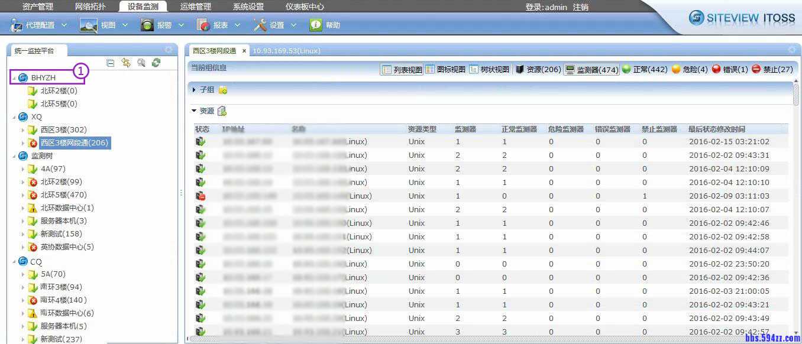Open the 代理配置 dropdown menu
The height and width of the screenshot is (344, 802).
pos(40,25)
